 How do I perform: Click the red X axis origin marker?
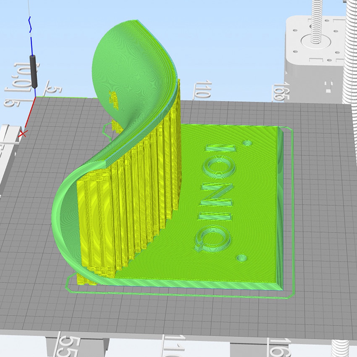(x=23, y=133)
